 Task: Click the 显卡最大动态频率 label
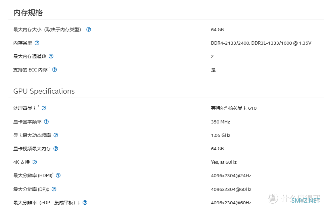point(32,135)
